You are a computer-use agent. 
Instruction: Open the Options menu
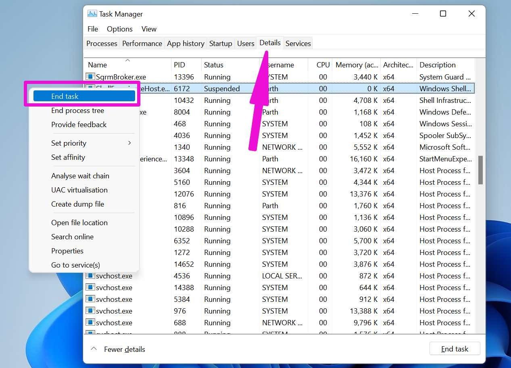119,29
